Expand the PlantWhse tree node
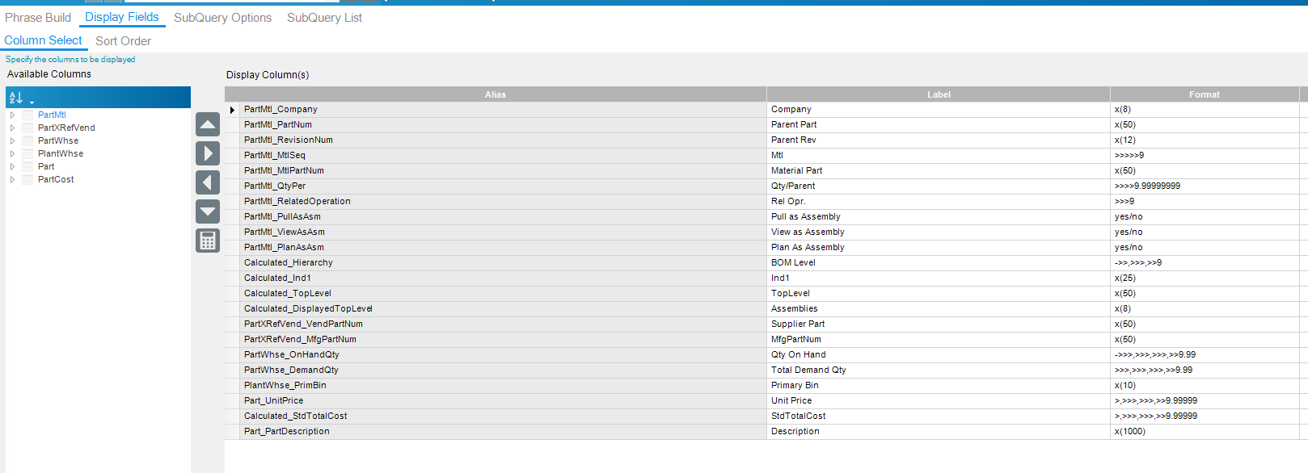 (12, 153)
